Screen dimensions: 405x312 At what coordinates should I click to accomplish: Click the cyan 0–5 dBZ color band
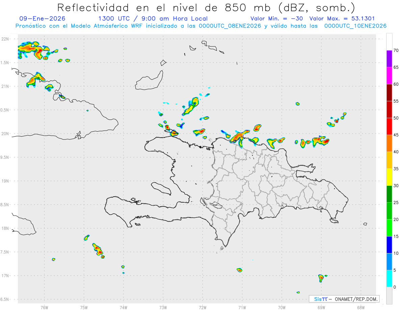389,279
